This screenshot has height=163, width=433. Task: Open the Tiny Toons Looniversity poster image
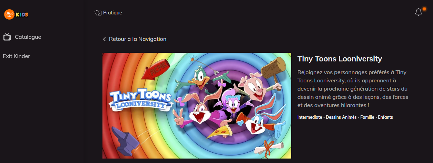point(197,106)
